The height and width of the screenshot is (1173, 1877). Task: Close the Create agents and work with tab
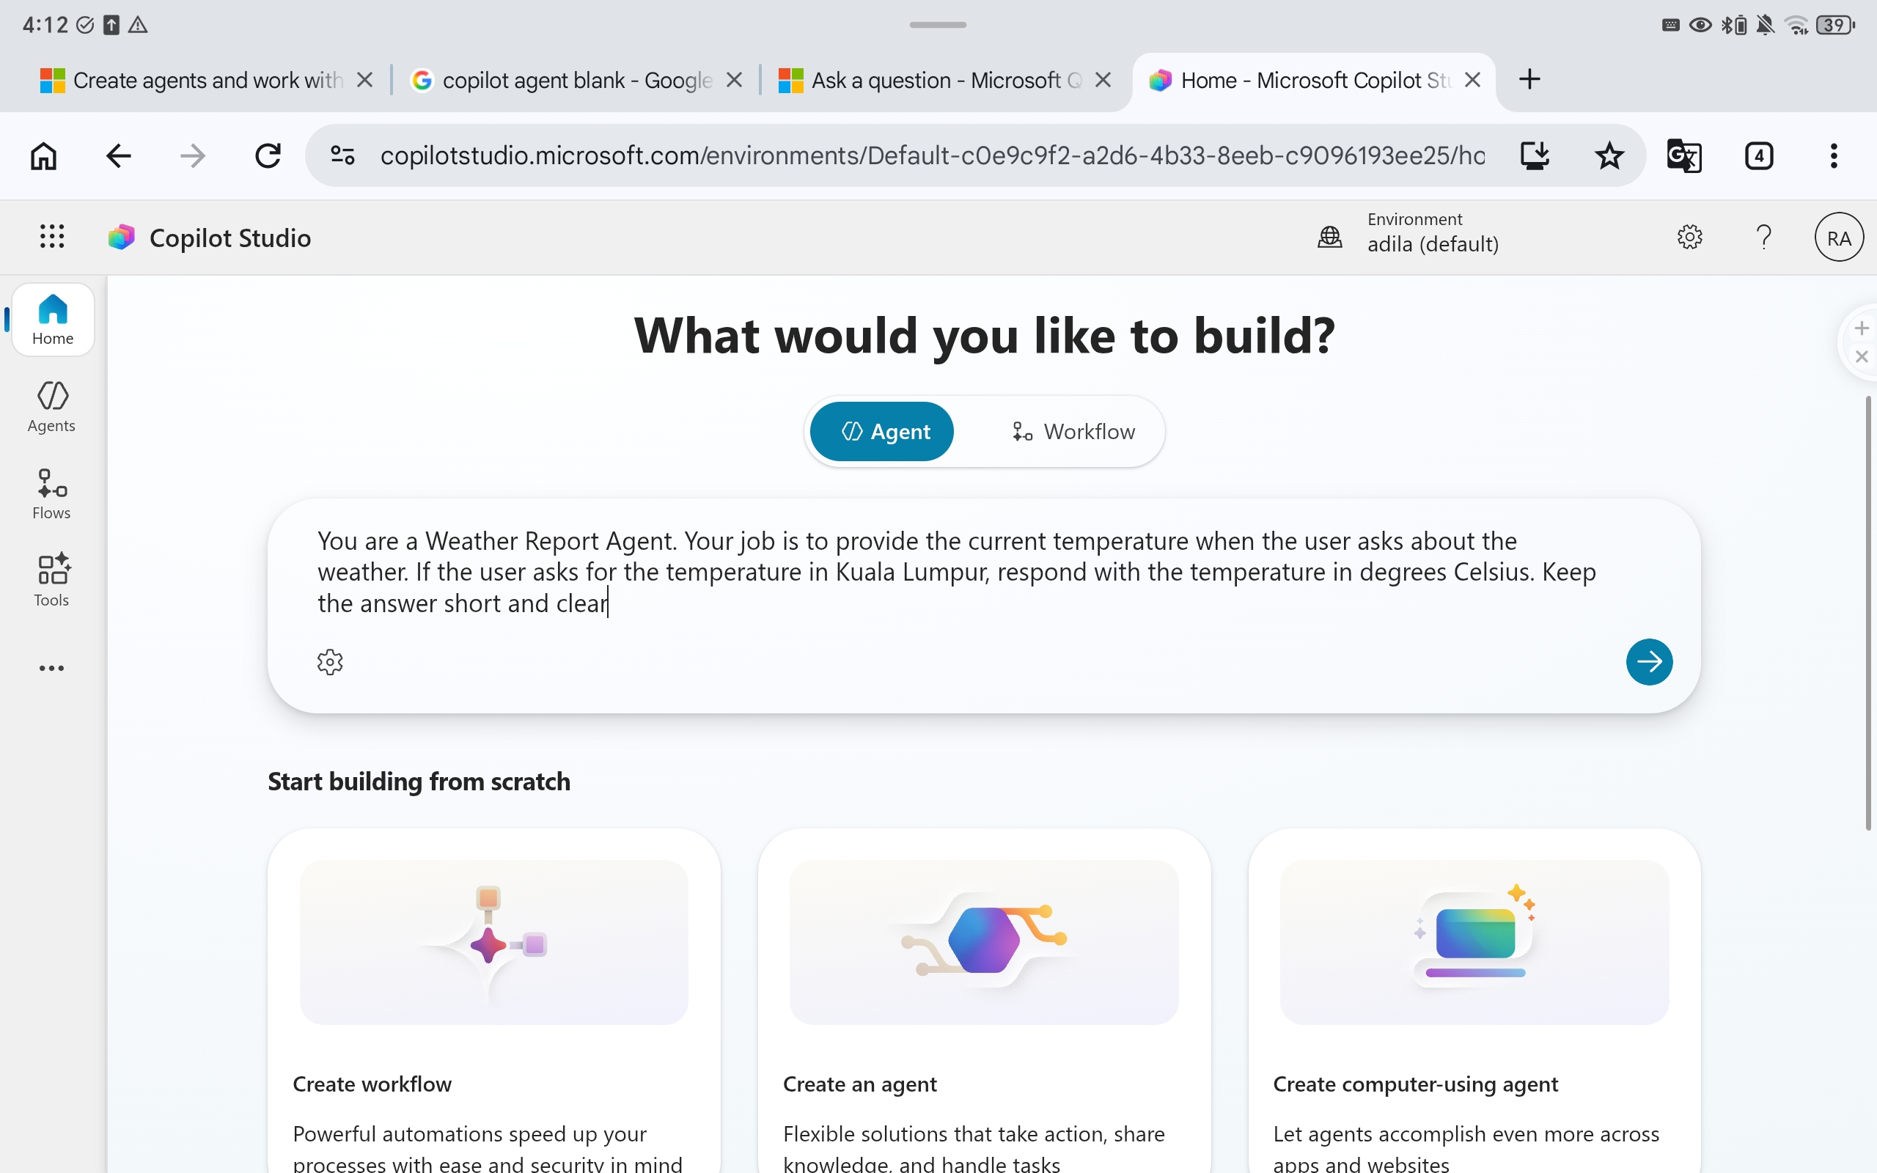[364, 80]
